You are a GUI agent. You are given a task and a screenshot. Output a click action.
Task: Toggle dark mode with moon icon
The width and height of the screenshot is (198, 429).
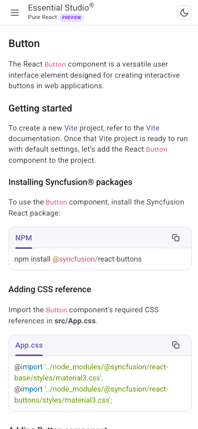(x=184, y=13)
